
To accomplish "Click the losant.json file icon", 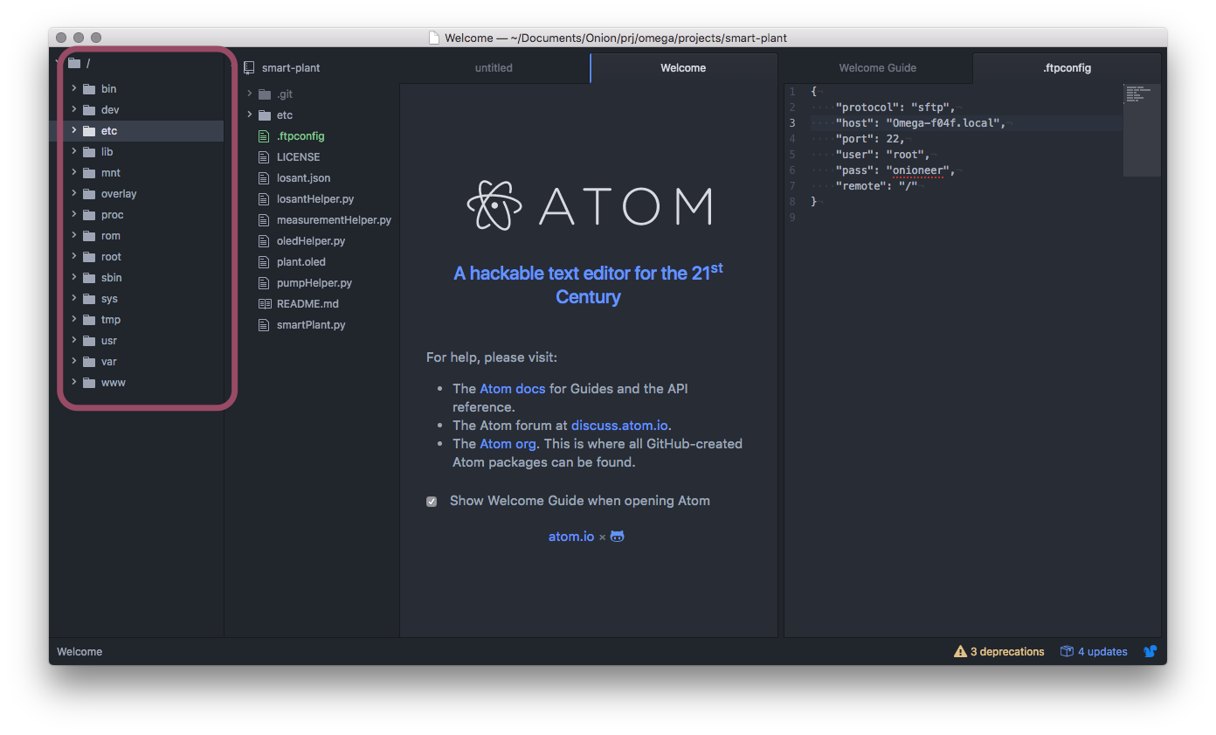I will (265, 178).
